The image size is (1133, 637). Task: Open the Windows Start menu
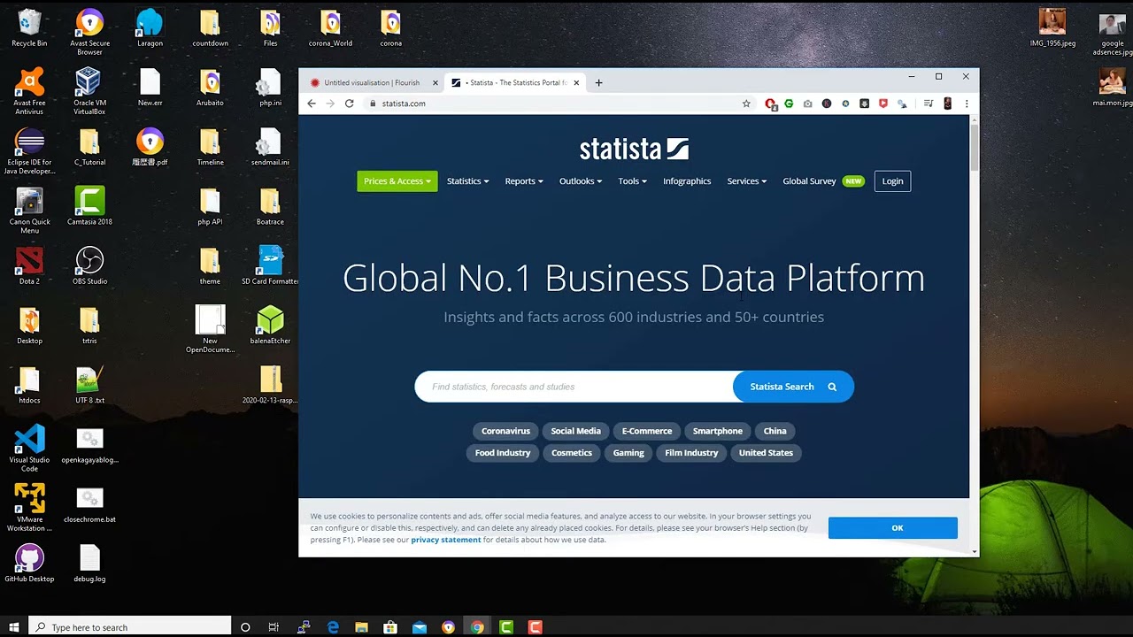pos(14,627)
